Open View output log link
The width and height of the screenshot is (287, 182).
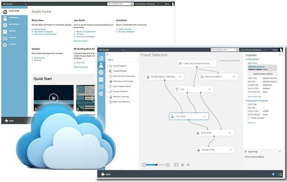(x=254, y=97)
